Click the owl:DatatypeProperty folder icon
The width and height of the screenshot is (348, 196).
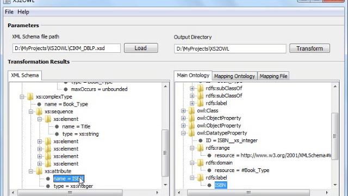191,133
